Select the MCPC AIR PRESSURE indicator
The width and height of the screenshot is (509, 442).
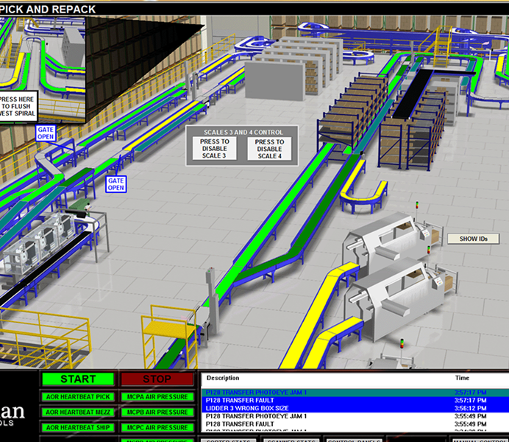[157, 427]
